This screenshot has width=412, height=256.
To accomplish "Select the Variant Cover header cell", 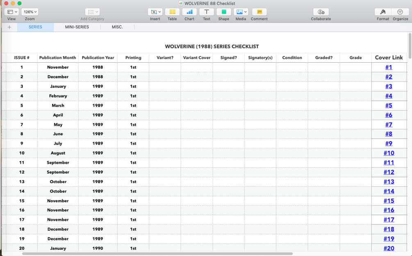I will pyautogui.click(x=197, y=58).
